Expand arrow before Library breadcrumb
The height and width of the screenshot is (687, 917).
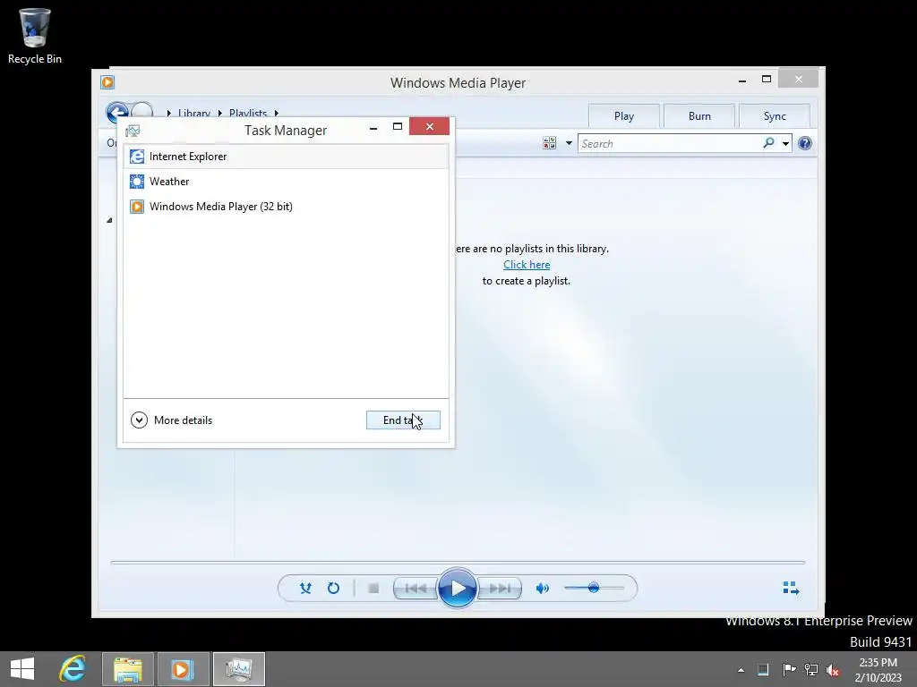coord(169,114)
